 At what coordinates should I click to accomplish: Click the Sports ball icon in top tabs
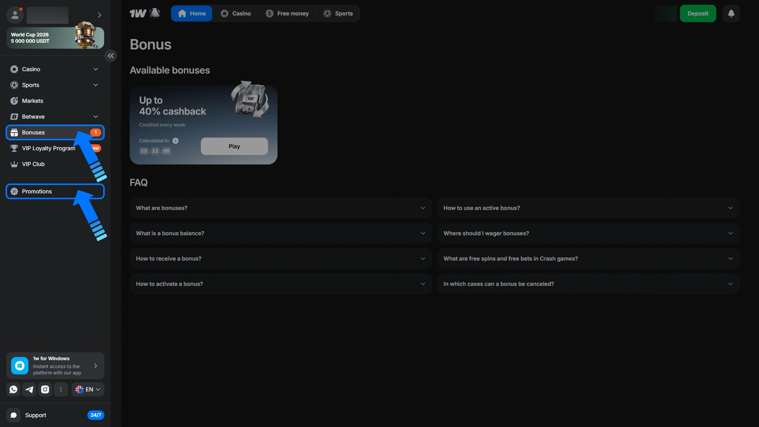[327, 13]
